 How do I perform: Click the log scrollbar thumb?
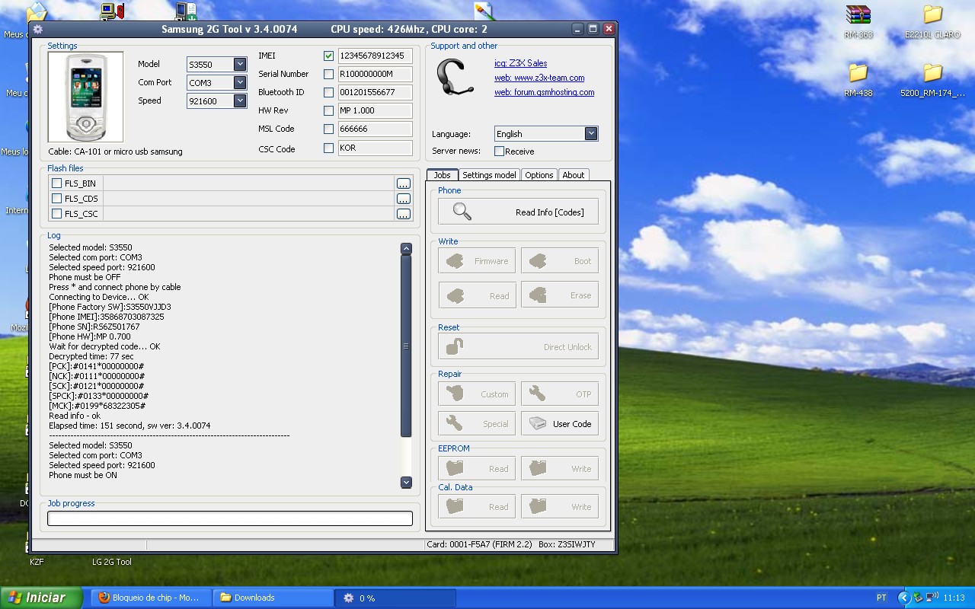click(406, 346)
